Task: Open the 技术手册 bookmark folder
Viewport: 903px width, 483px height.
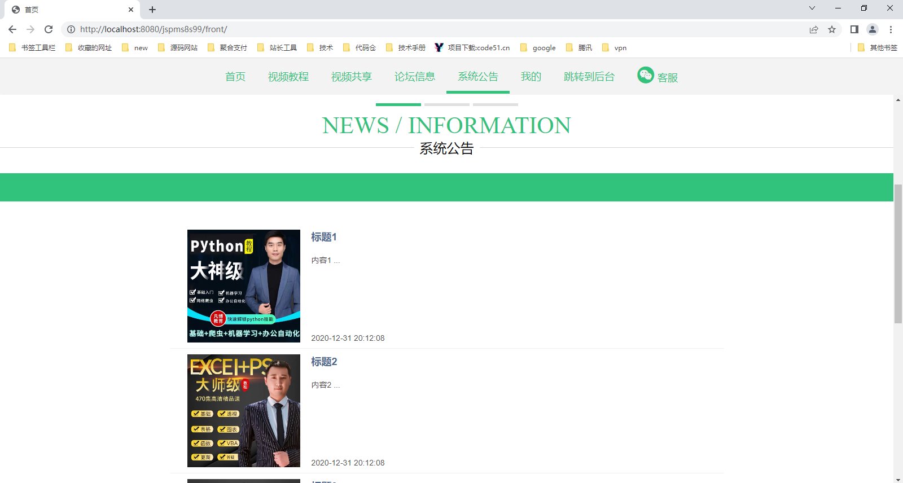Action: [406, 48]
